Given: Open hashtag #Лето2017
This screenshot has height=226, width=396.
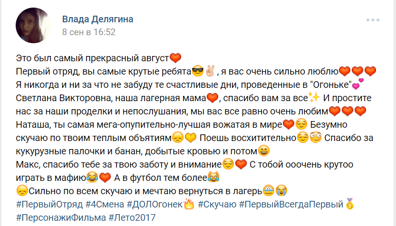Looking at the screenshot, I should [x=132, y=217].
